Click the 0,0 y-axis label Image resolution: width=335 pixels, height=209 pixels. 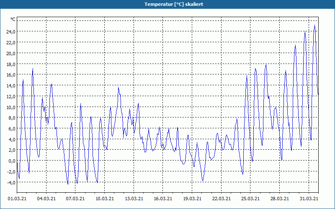tap(12, 161)
